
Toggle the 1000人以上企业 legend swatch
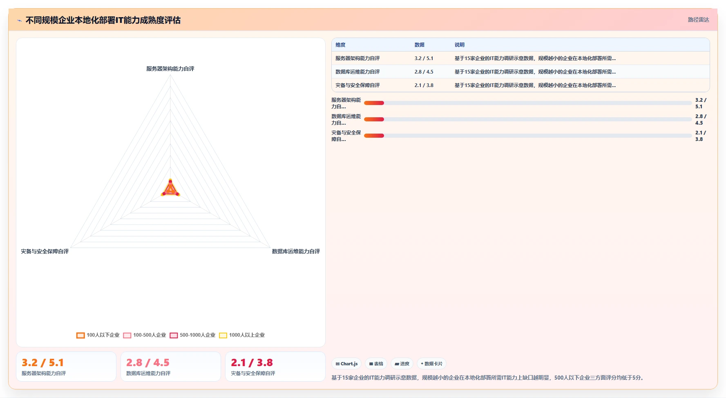point(223,335)
